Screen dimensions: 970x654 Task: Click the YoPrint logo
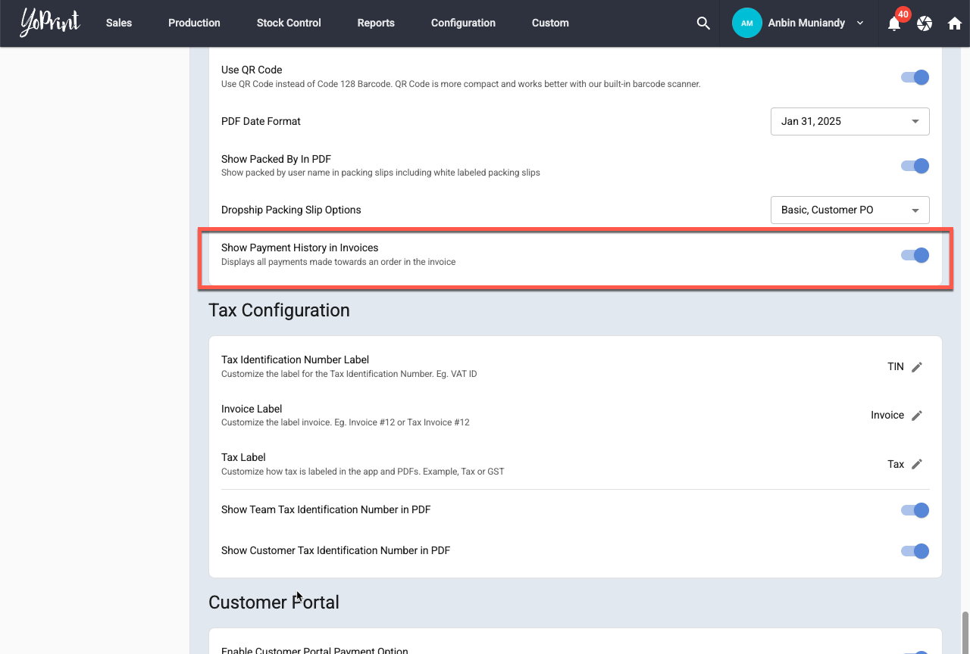click(x=50, y=23)
